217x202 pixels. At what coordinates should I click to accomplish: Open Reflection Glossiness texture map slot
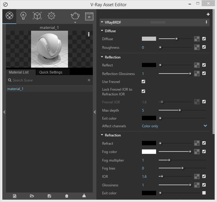coord(197,74)
